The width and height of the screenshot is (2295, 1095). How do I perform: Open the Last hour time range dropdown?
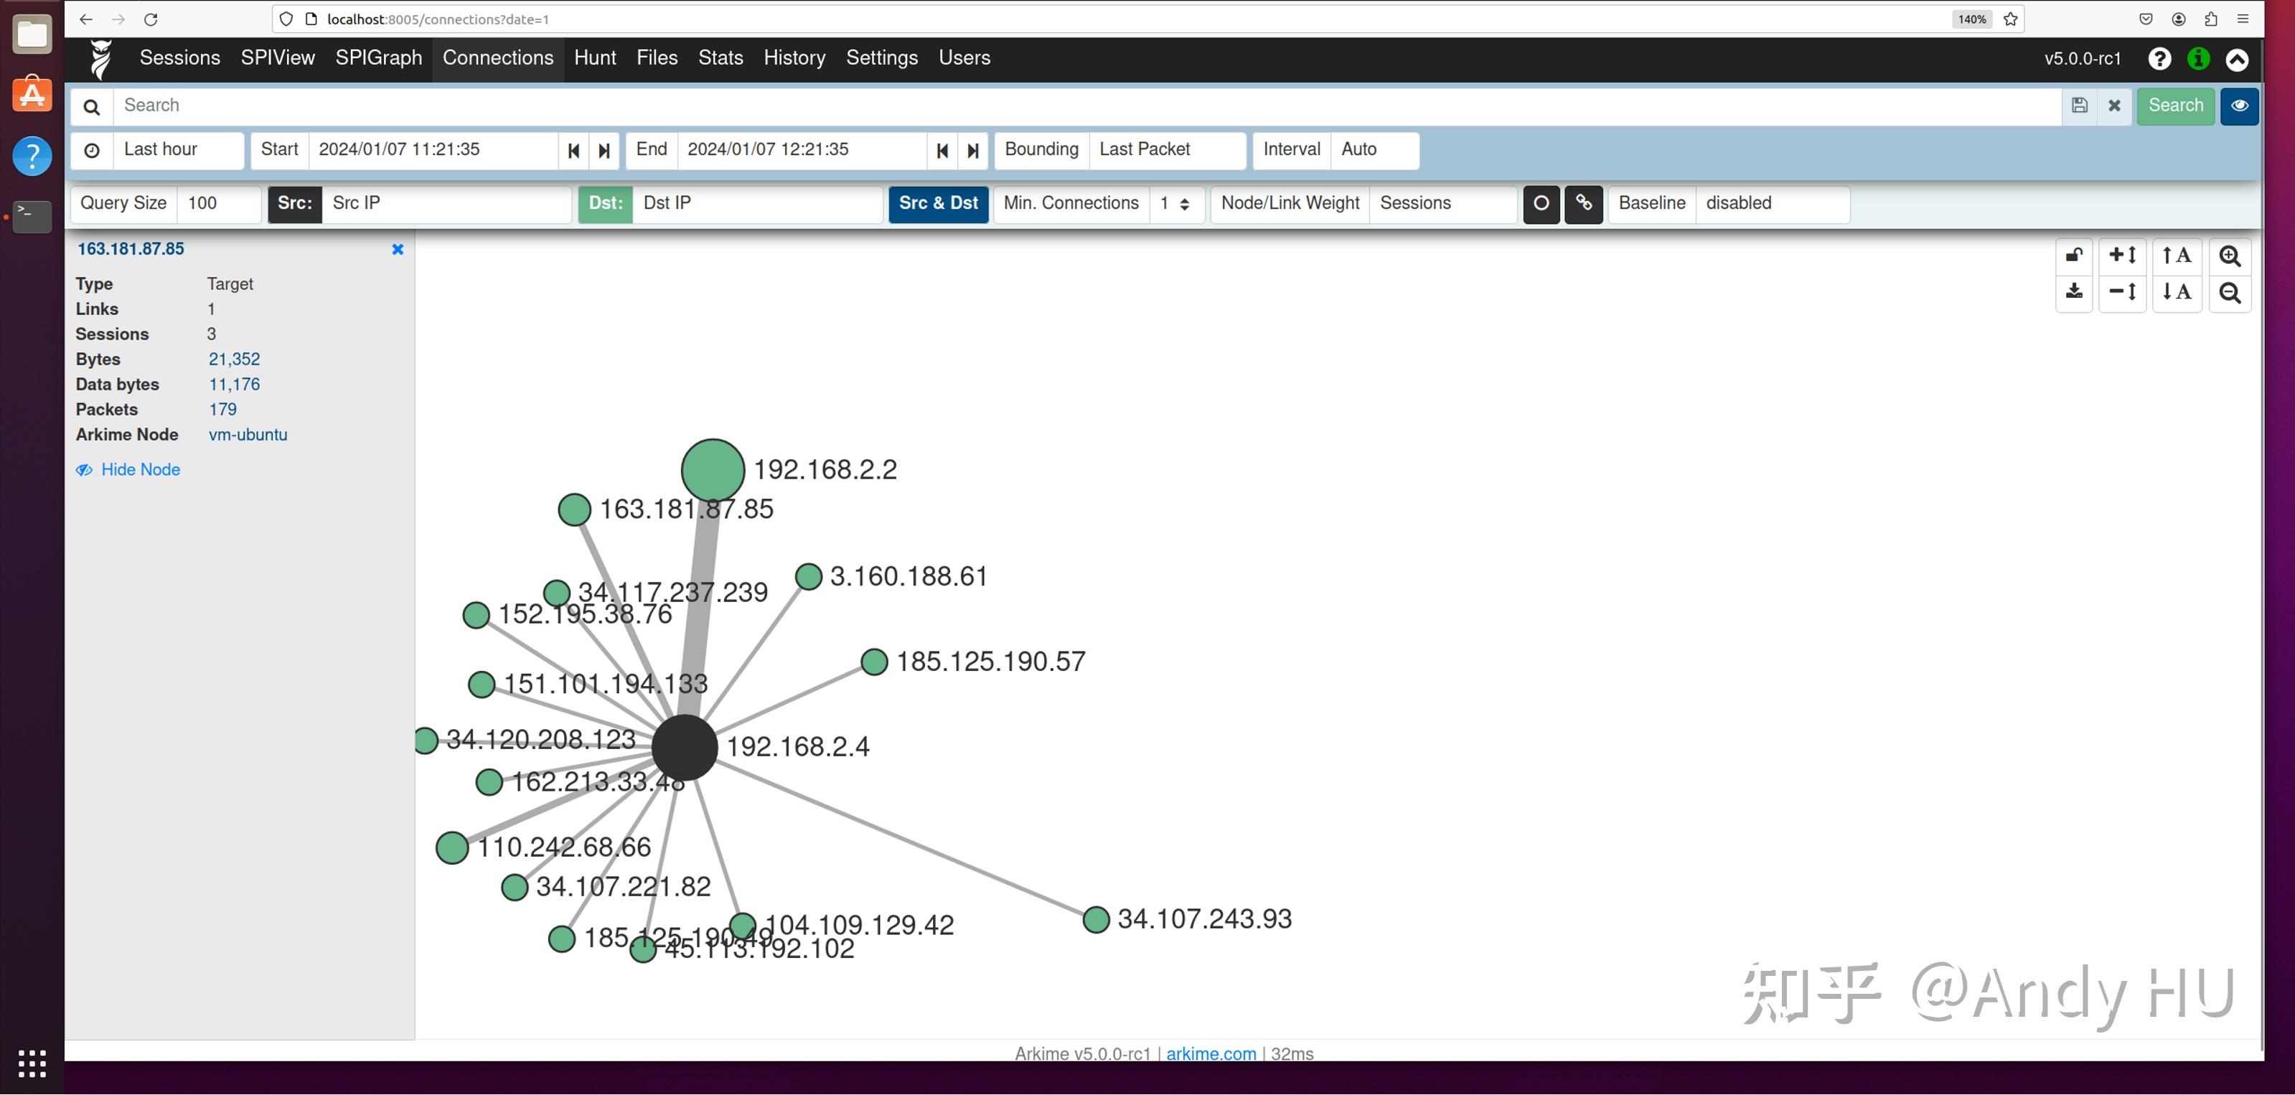177,150
